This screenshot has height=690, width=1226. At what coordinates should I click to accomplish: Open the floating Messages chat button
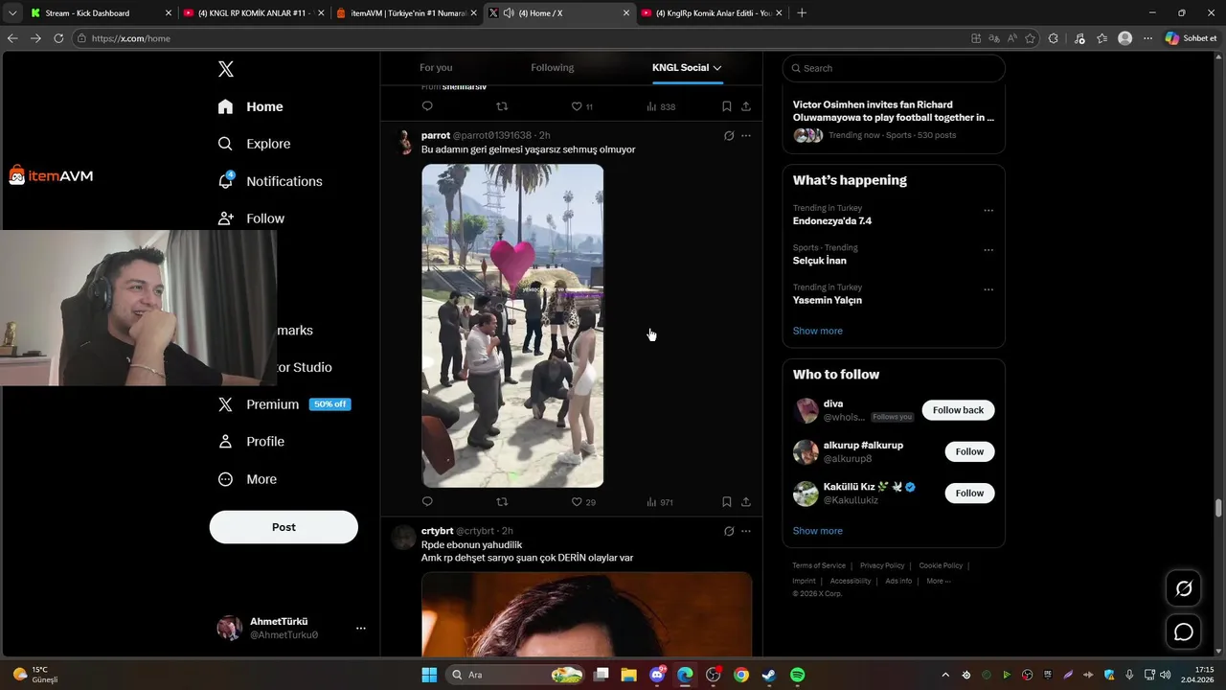click(x=1184, y=632)
